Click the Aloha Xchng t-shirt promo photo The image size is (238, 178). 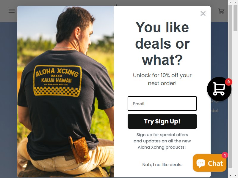pos(65,92)
